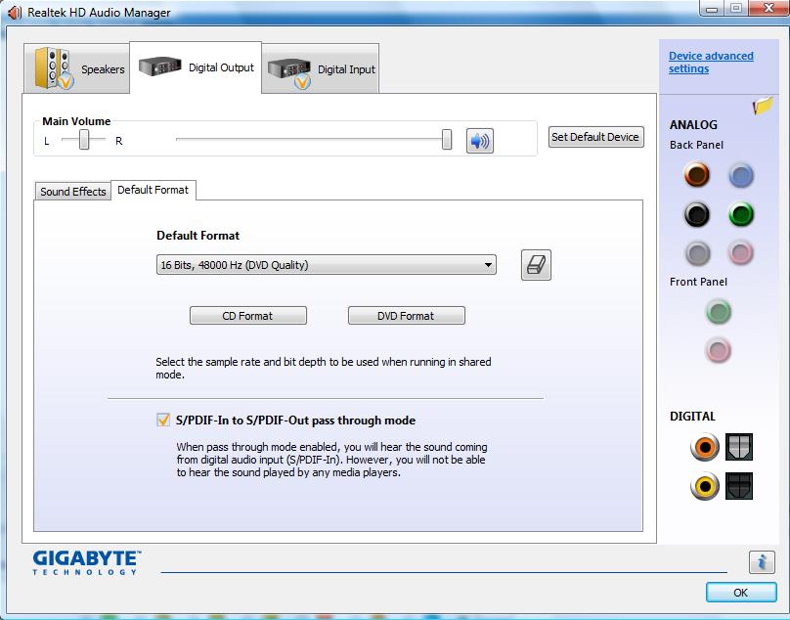This screenshot has height=620, width=790.
Task: Minimize the Realtek HD Audio Manager window
Action: (x=712, y=9)
